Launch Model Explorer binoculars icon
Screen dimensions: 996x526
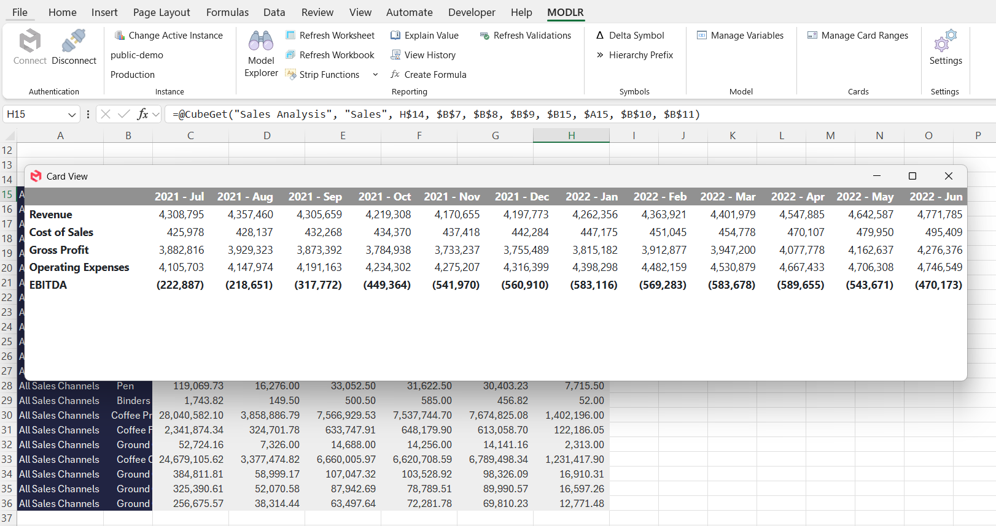pyautogui.click(x=261, y=41)
